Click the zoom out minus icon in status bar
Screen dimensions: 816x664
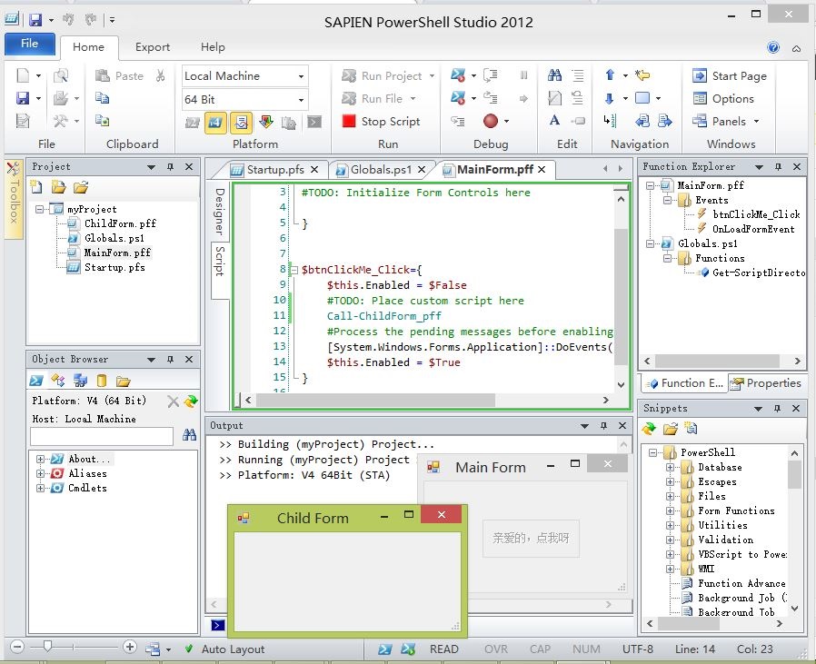point(17,647)
